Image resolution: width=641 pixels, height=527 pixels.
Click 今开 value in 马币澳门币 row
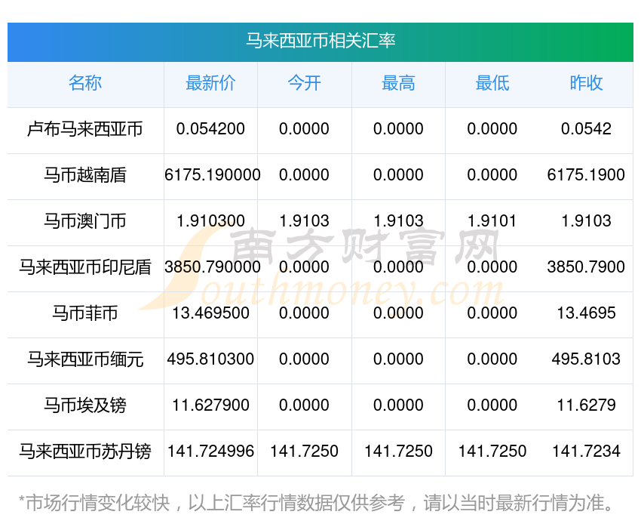tap(304, 221)
